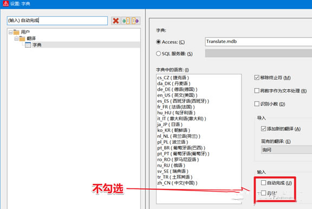This screenshot has width=312, height=209.
Task: Click the 翻译 folder icon in tree
Action: (22, 39)
